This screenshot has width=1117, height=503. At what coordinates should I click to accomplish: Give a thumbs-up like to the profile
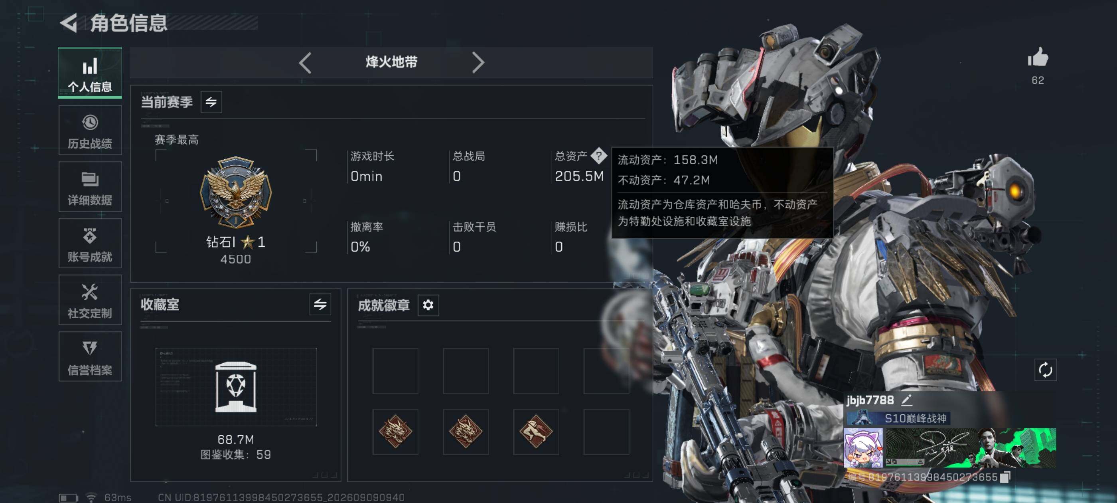click(1038, 57)
